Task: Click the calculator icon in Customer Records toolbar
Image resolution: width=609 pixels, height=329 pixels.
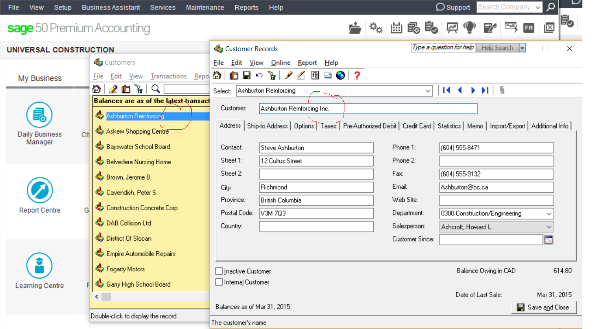Action: (x=315, y=76)
